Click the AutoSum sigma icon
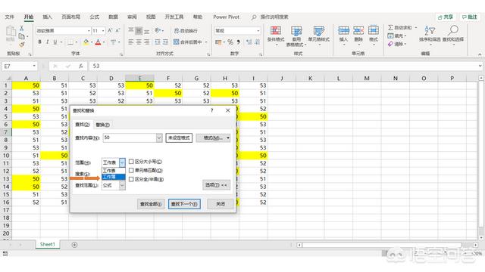Image resolution: width=485 pixels, height=272 pixels. (x=390, y=28)
